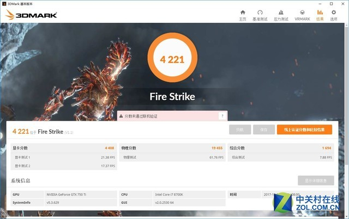Click the 4 221 score in results panel header

[21, 132]
